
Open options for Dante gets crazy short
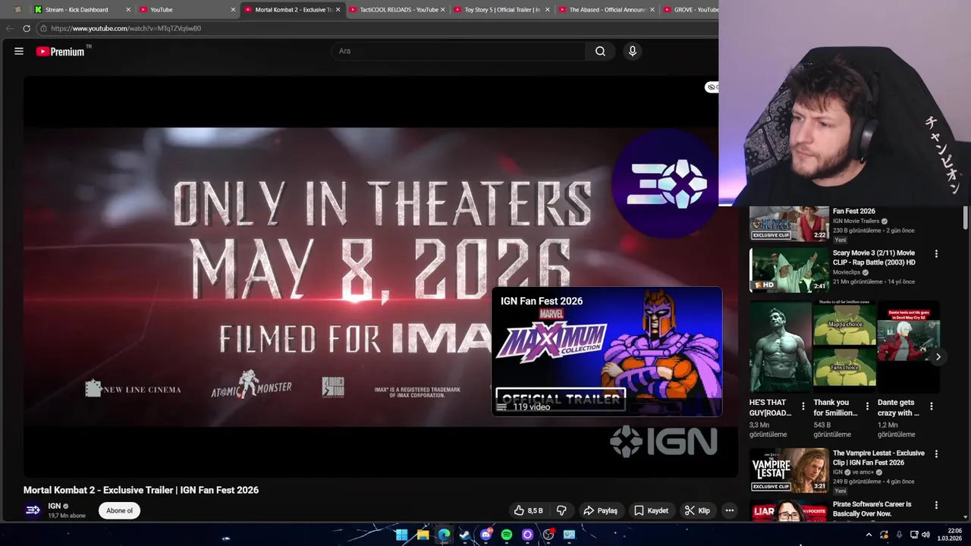(x=932, y=406)
